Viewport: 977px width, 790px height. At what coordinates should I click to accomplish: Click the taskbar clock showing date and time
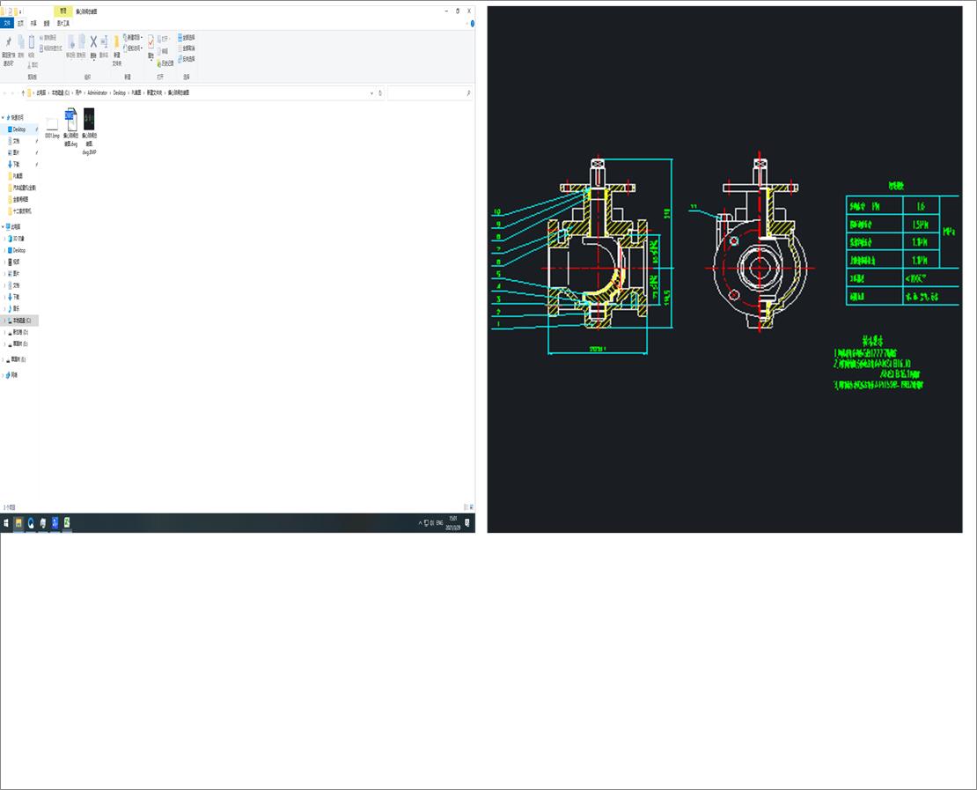coord(453,523)
